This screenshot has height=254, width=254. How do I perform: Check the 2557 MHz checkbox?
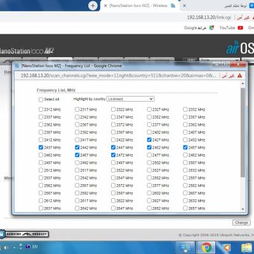click(185, 178)
